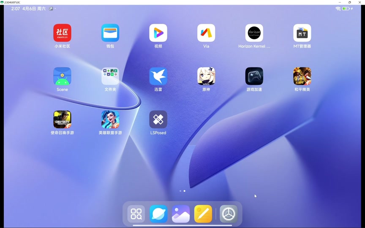Click the 小米社区 label text

pyautogui.click(x=62, y=46)
